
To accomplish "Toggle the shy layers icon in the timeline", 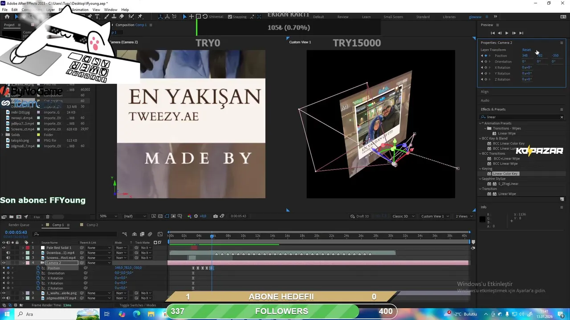I will tap(135, 234).
